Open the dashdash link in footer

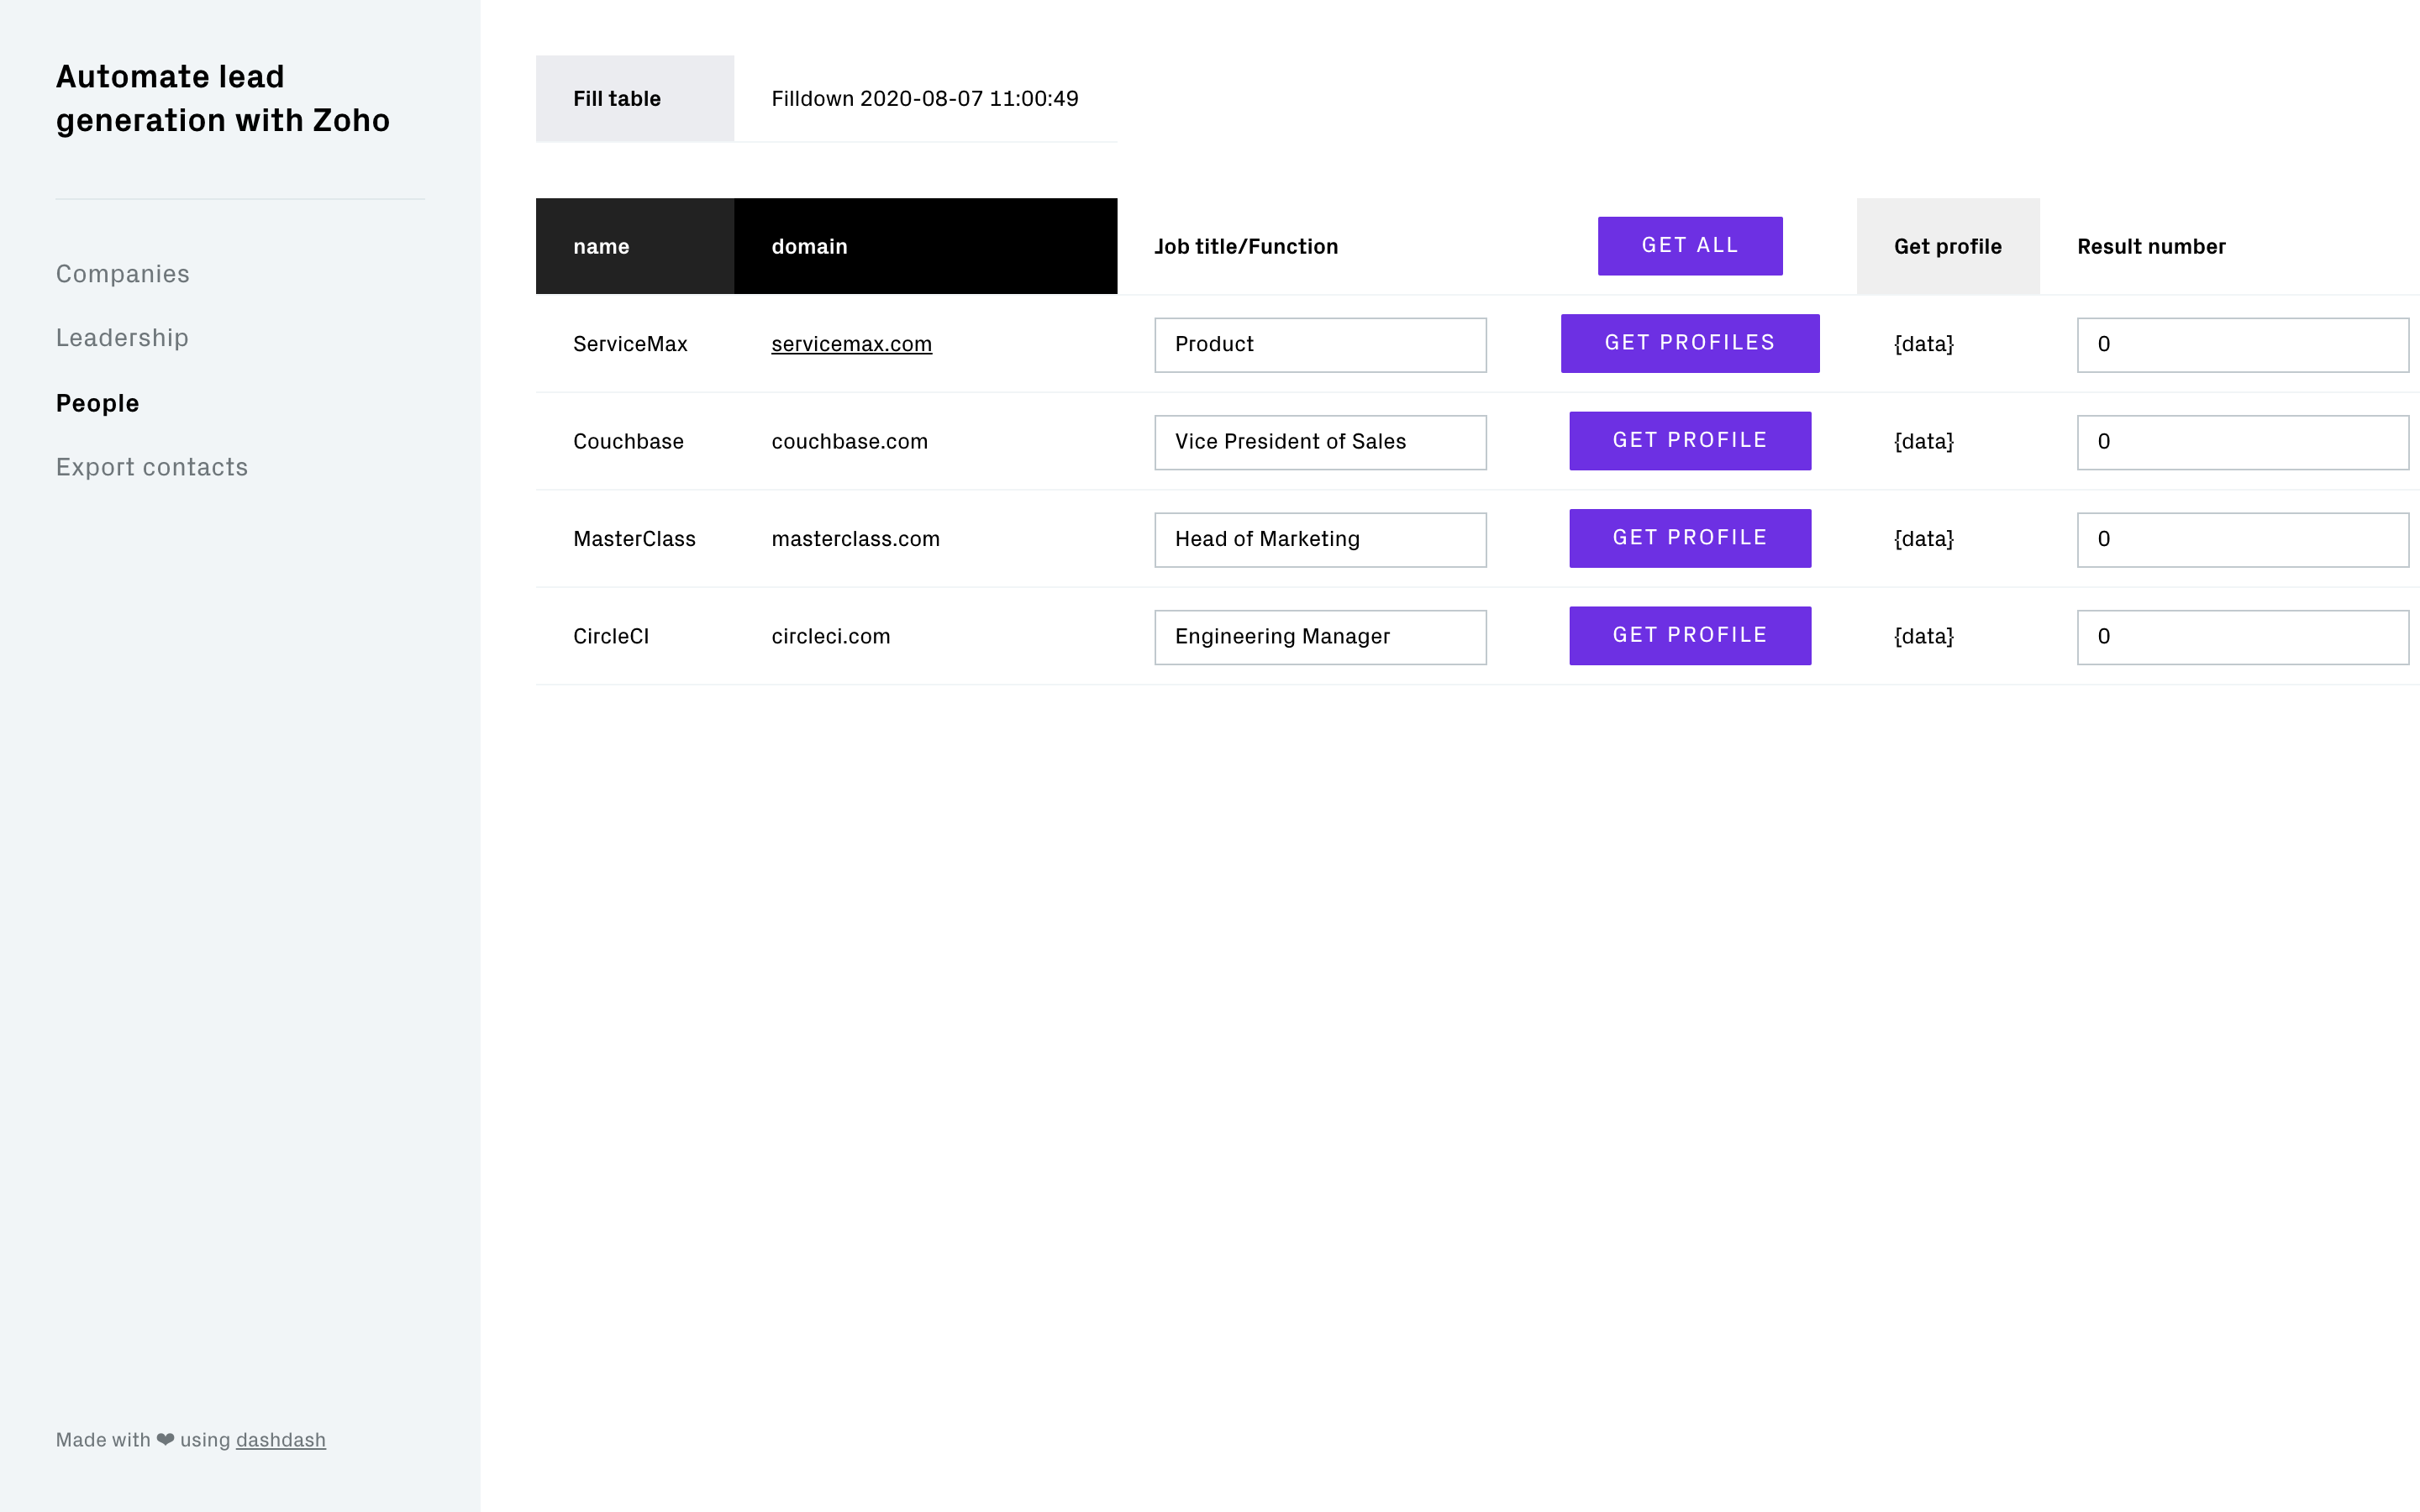(x=281, y=1440)
